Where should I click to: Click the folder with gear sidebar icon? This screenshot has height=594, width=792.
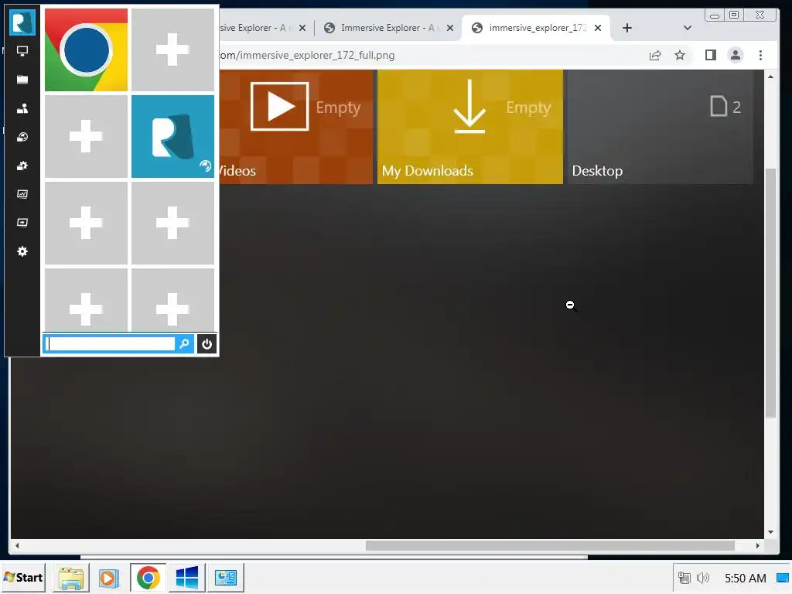[22, 166]
